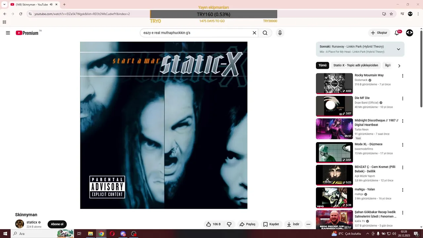Open options menu for maNga - Yalan

click(x=403, y=190)
